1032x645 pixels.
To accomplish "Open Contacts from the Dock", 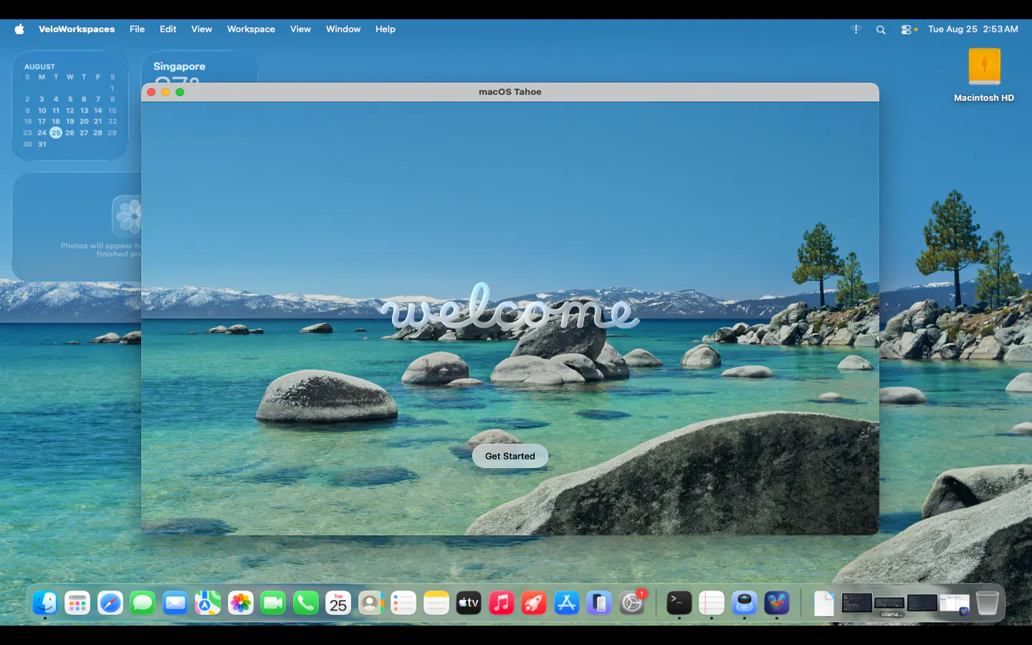I will pos(371,603).
